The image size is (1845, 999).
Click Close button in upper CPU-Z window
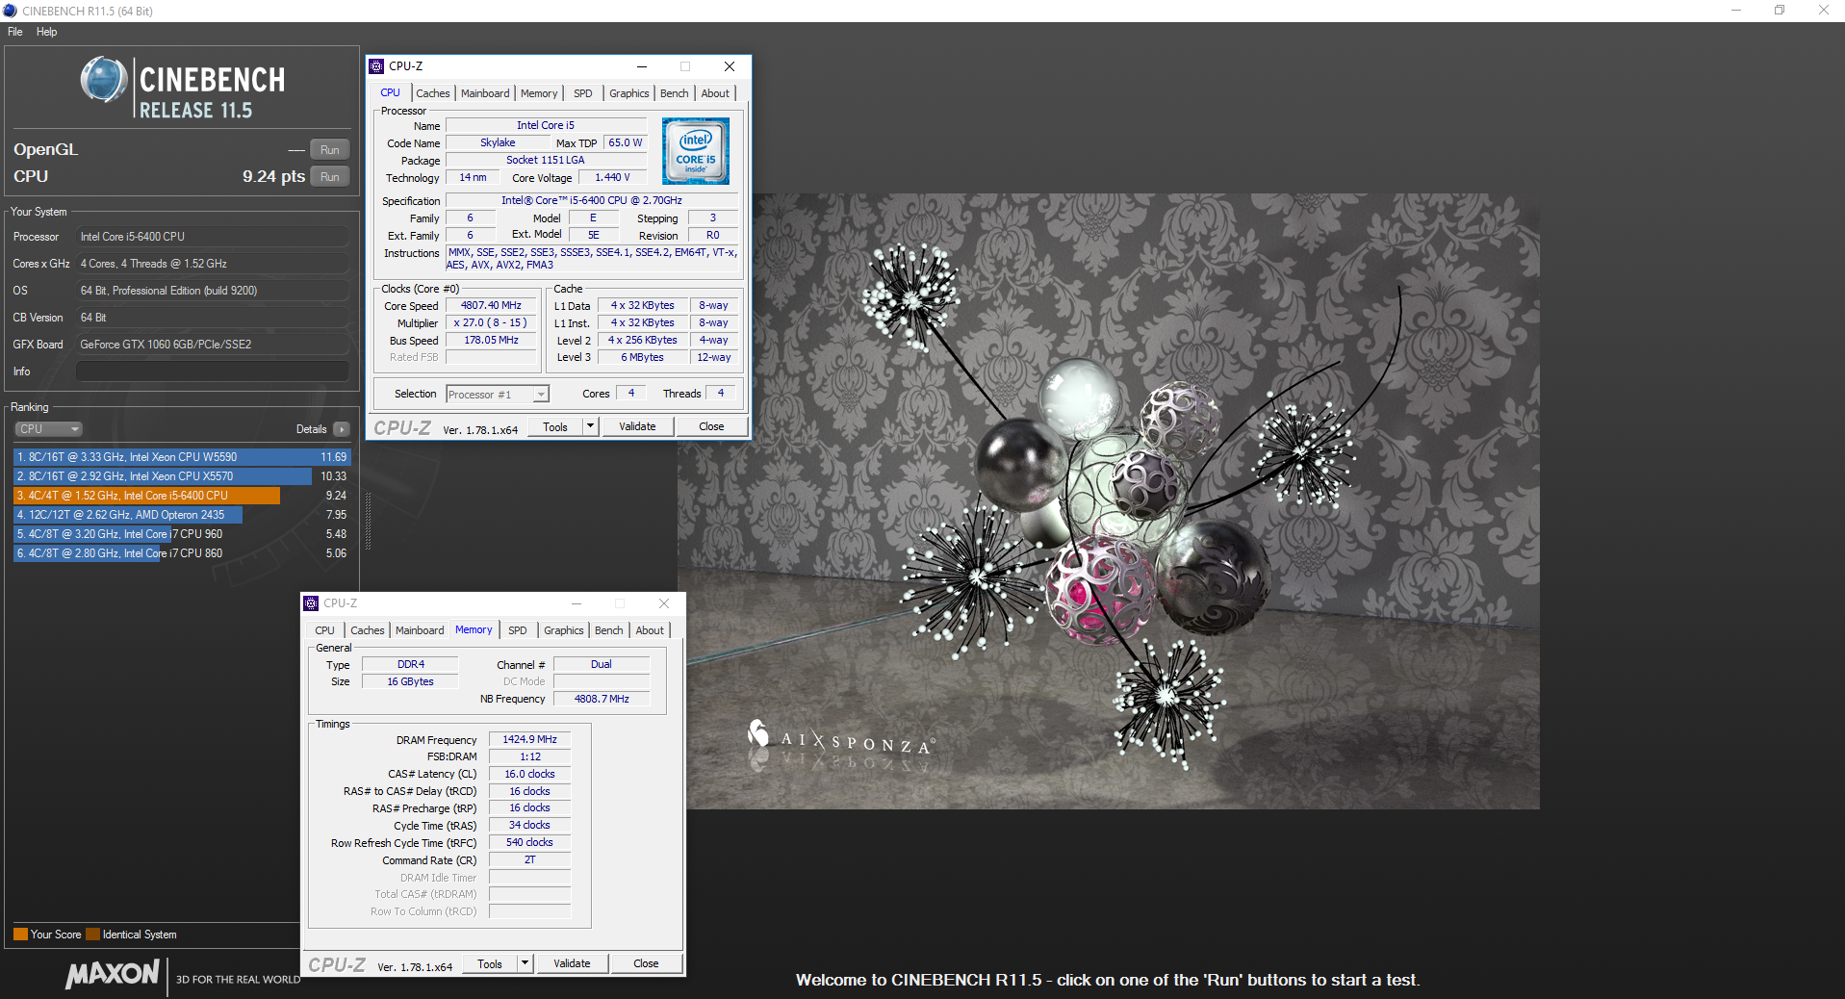[x=711, y=427]
